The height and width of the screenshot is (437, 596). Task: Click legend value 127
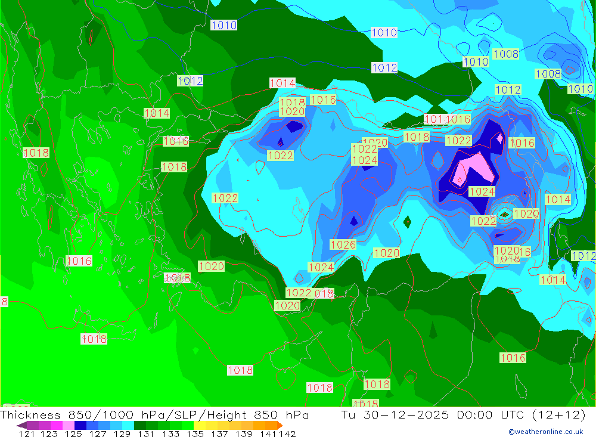[x=97, y=433]
